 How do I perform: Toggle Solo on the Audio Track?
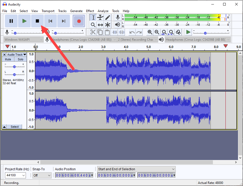20,59
